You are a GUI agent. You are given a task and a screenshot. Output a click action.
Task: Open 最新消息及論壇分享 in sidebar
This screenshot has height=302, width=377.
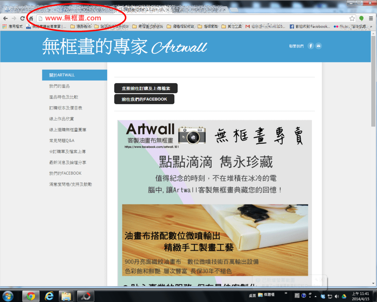click(x=68, y=162)
